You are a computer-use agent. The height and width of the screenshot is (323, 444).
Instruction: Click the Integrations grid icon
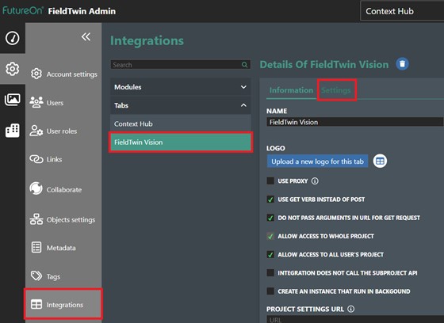coord(36,305)
